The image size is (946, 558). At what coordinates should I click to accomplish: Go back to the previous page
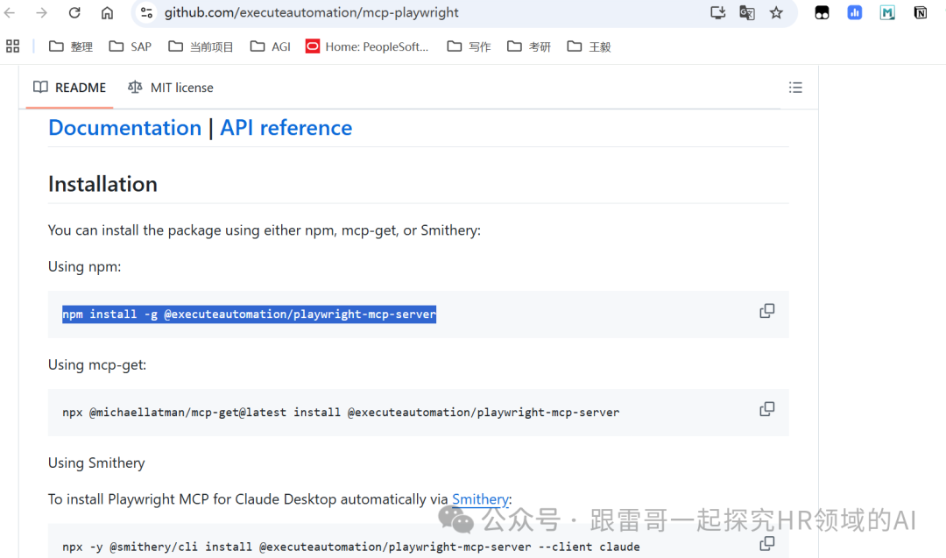pos(10,12)
